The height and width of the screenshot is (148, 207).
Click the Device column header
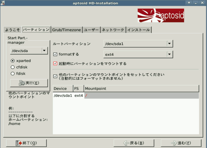coord(63,88)
